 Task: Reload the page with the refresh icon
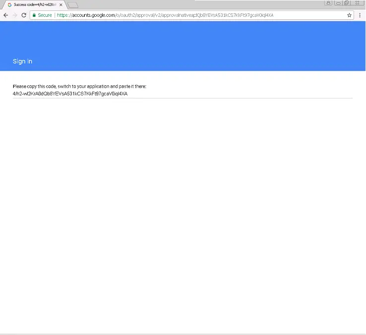23,15
